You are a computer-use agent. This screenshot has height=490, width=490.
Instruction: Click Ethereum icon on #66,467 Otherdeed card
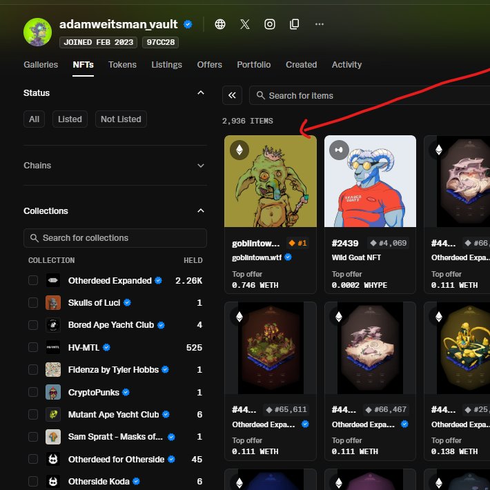339,317
